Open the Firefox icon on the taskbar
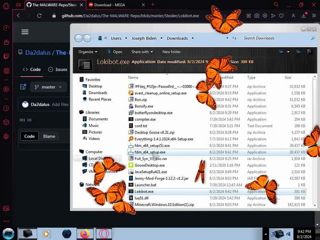The image size is (320, 240). [x=85, y=234]
